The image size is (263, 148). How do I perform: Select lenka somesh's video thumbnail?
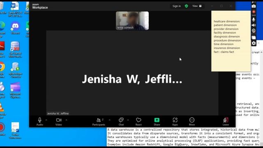[x=132, y=21]
